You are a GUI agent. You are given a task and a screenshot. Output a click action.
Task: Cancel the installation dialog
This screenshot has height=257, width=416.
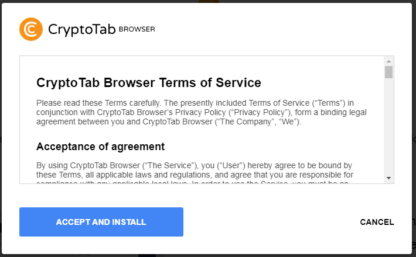[377, 222]
